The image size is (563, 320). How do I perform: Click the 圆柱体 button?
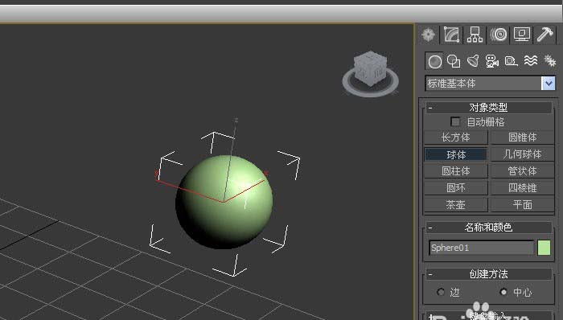(x=456, y=171)
